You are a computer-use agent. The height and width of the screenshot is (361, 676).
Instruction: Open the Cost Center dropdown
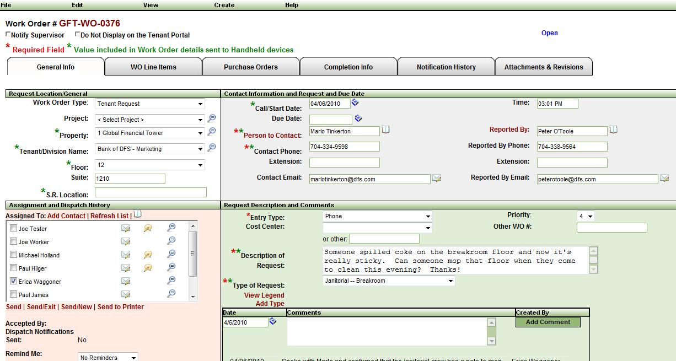coord(377,228)
